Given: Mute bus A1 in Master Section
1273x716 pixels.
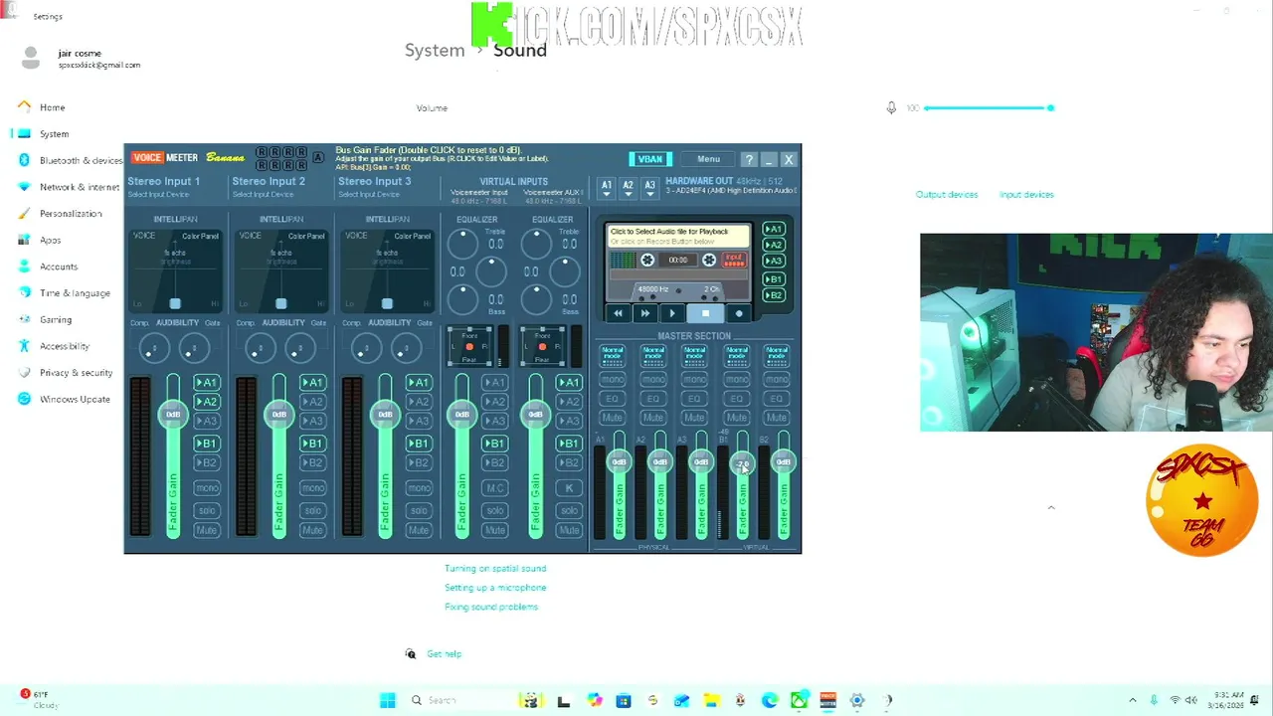Looking at the screenshot, I should pyautogui.click(x=613, y=418).
